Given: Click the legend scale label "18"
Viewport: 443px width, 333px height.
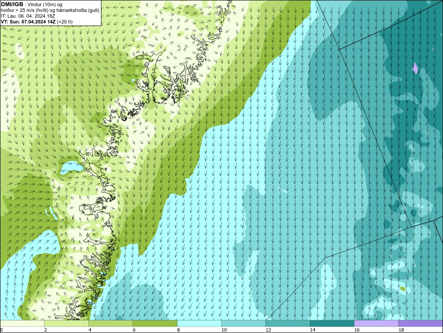Looking at the screenshot, I should (x=401, y=330).
